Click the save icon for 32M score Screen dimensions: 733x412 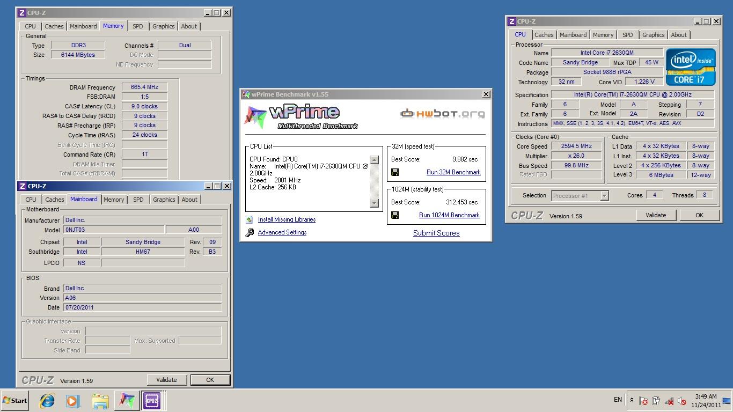pos(395,172)
